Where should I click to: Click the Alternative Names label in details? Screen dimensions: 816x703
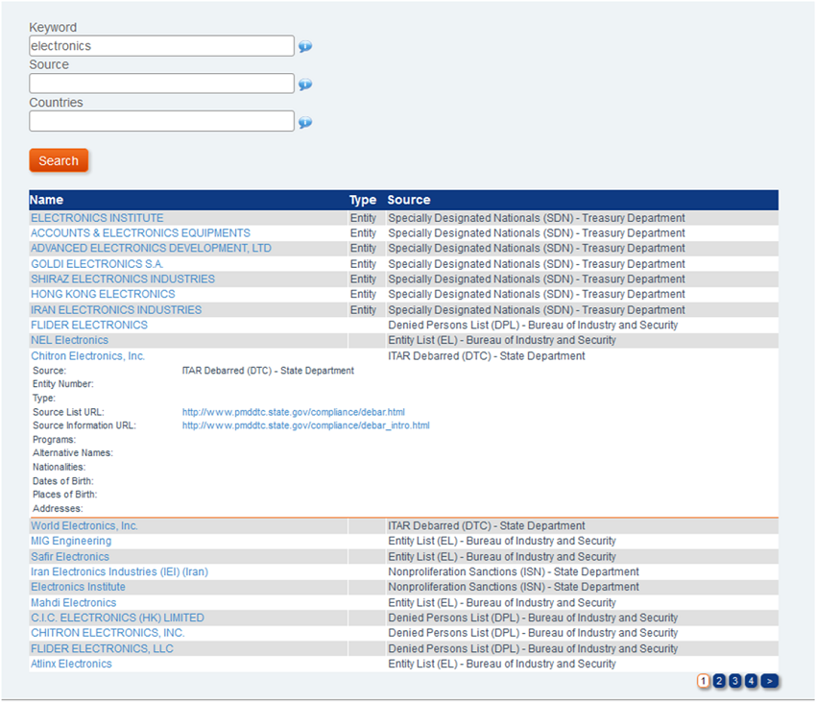(x=73, y=453)
